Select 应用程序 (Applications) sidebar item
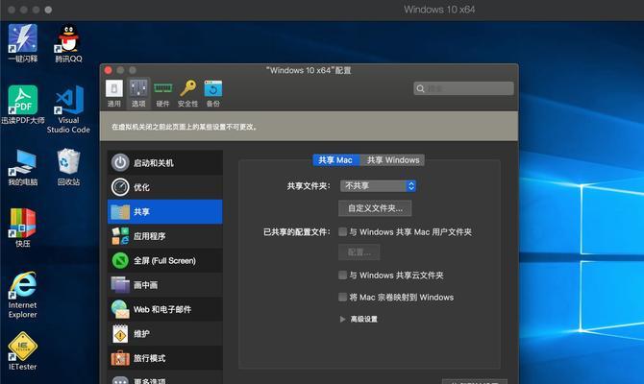644x384 pixels. coord(165,236)
